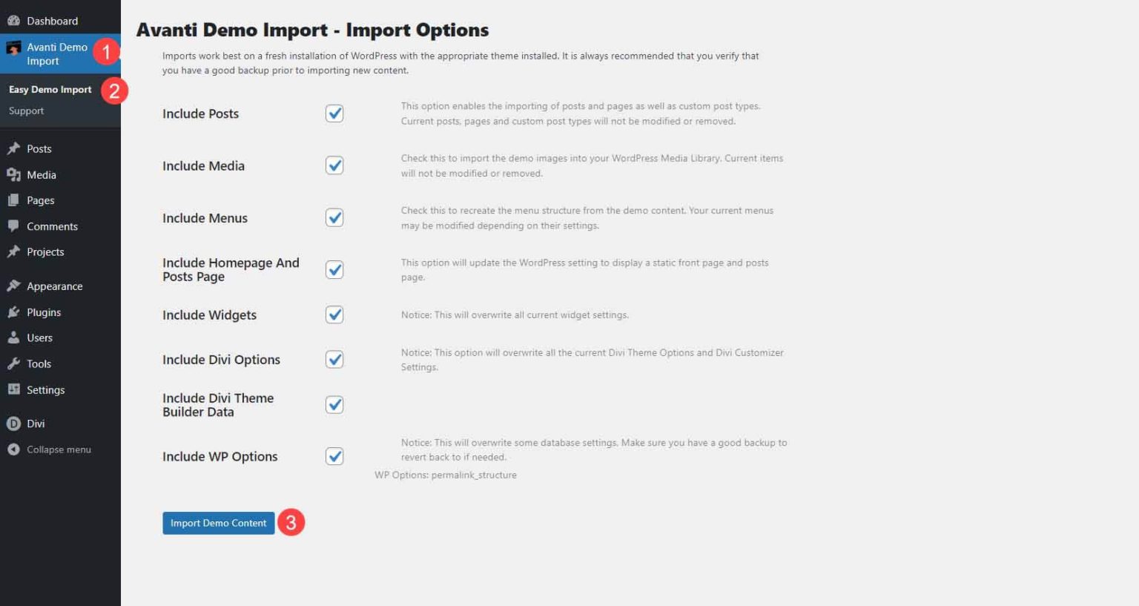Open the Dashboard from the sidebar
This screenshot has width=1139, height=606.
[52, 20]
